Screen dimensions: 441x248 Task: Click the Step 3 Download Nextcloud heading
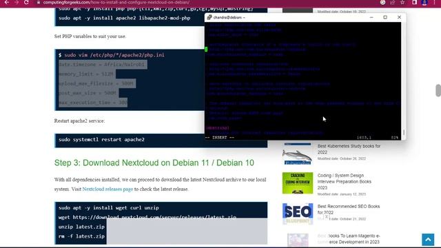pyautogui.click(x=154, y=163)
